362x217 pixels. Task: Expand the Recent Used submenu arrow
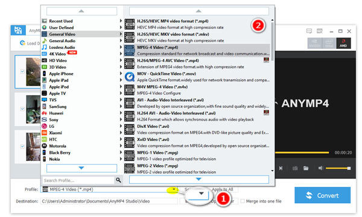click(121, 20)
